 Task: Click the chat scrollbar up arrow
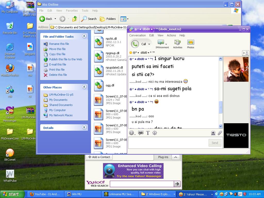[x=220, y=59]
